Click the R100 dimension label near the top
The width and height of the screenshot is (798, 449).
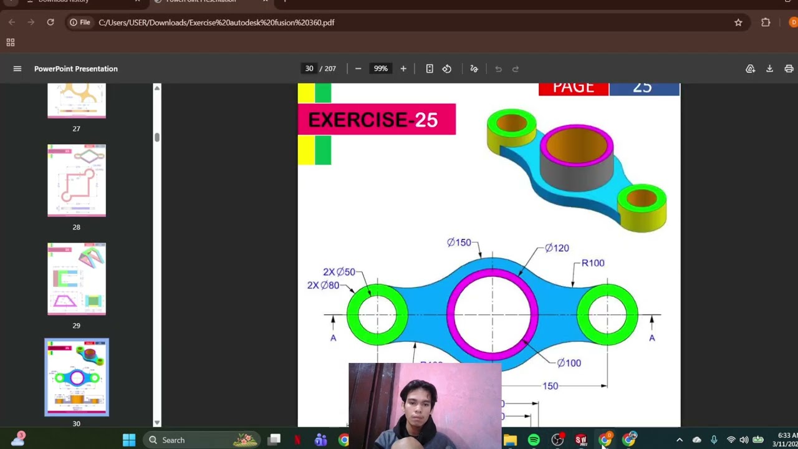[593, 263]
